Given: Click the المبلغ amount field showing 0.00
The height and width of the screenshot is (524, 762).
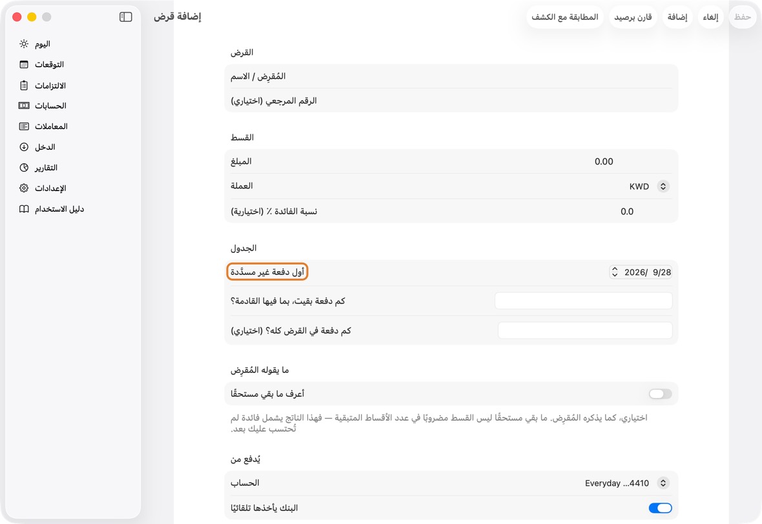Looking at the screenshot, I should tap(604, 162).
